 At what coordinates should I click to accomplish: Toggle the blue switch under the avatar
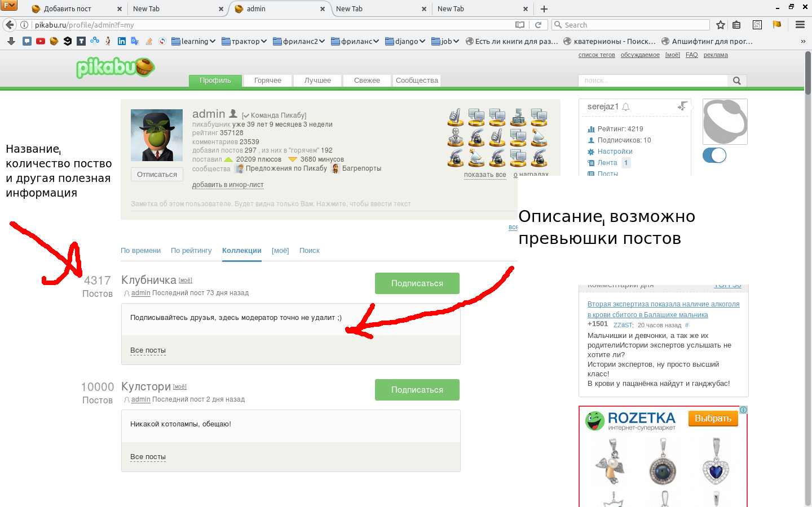714,155
